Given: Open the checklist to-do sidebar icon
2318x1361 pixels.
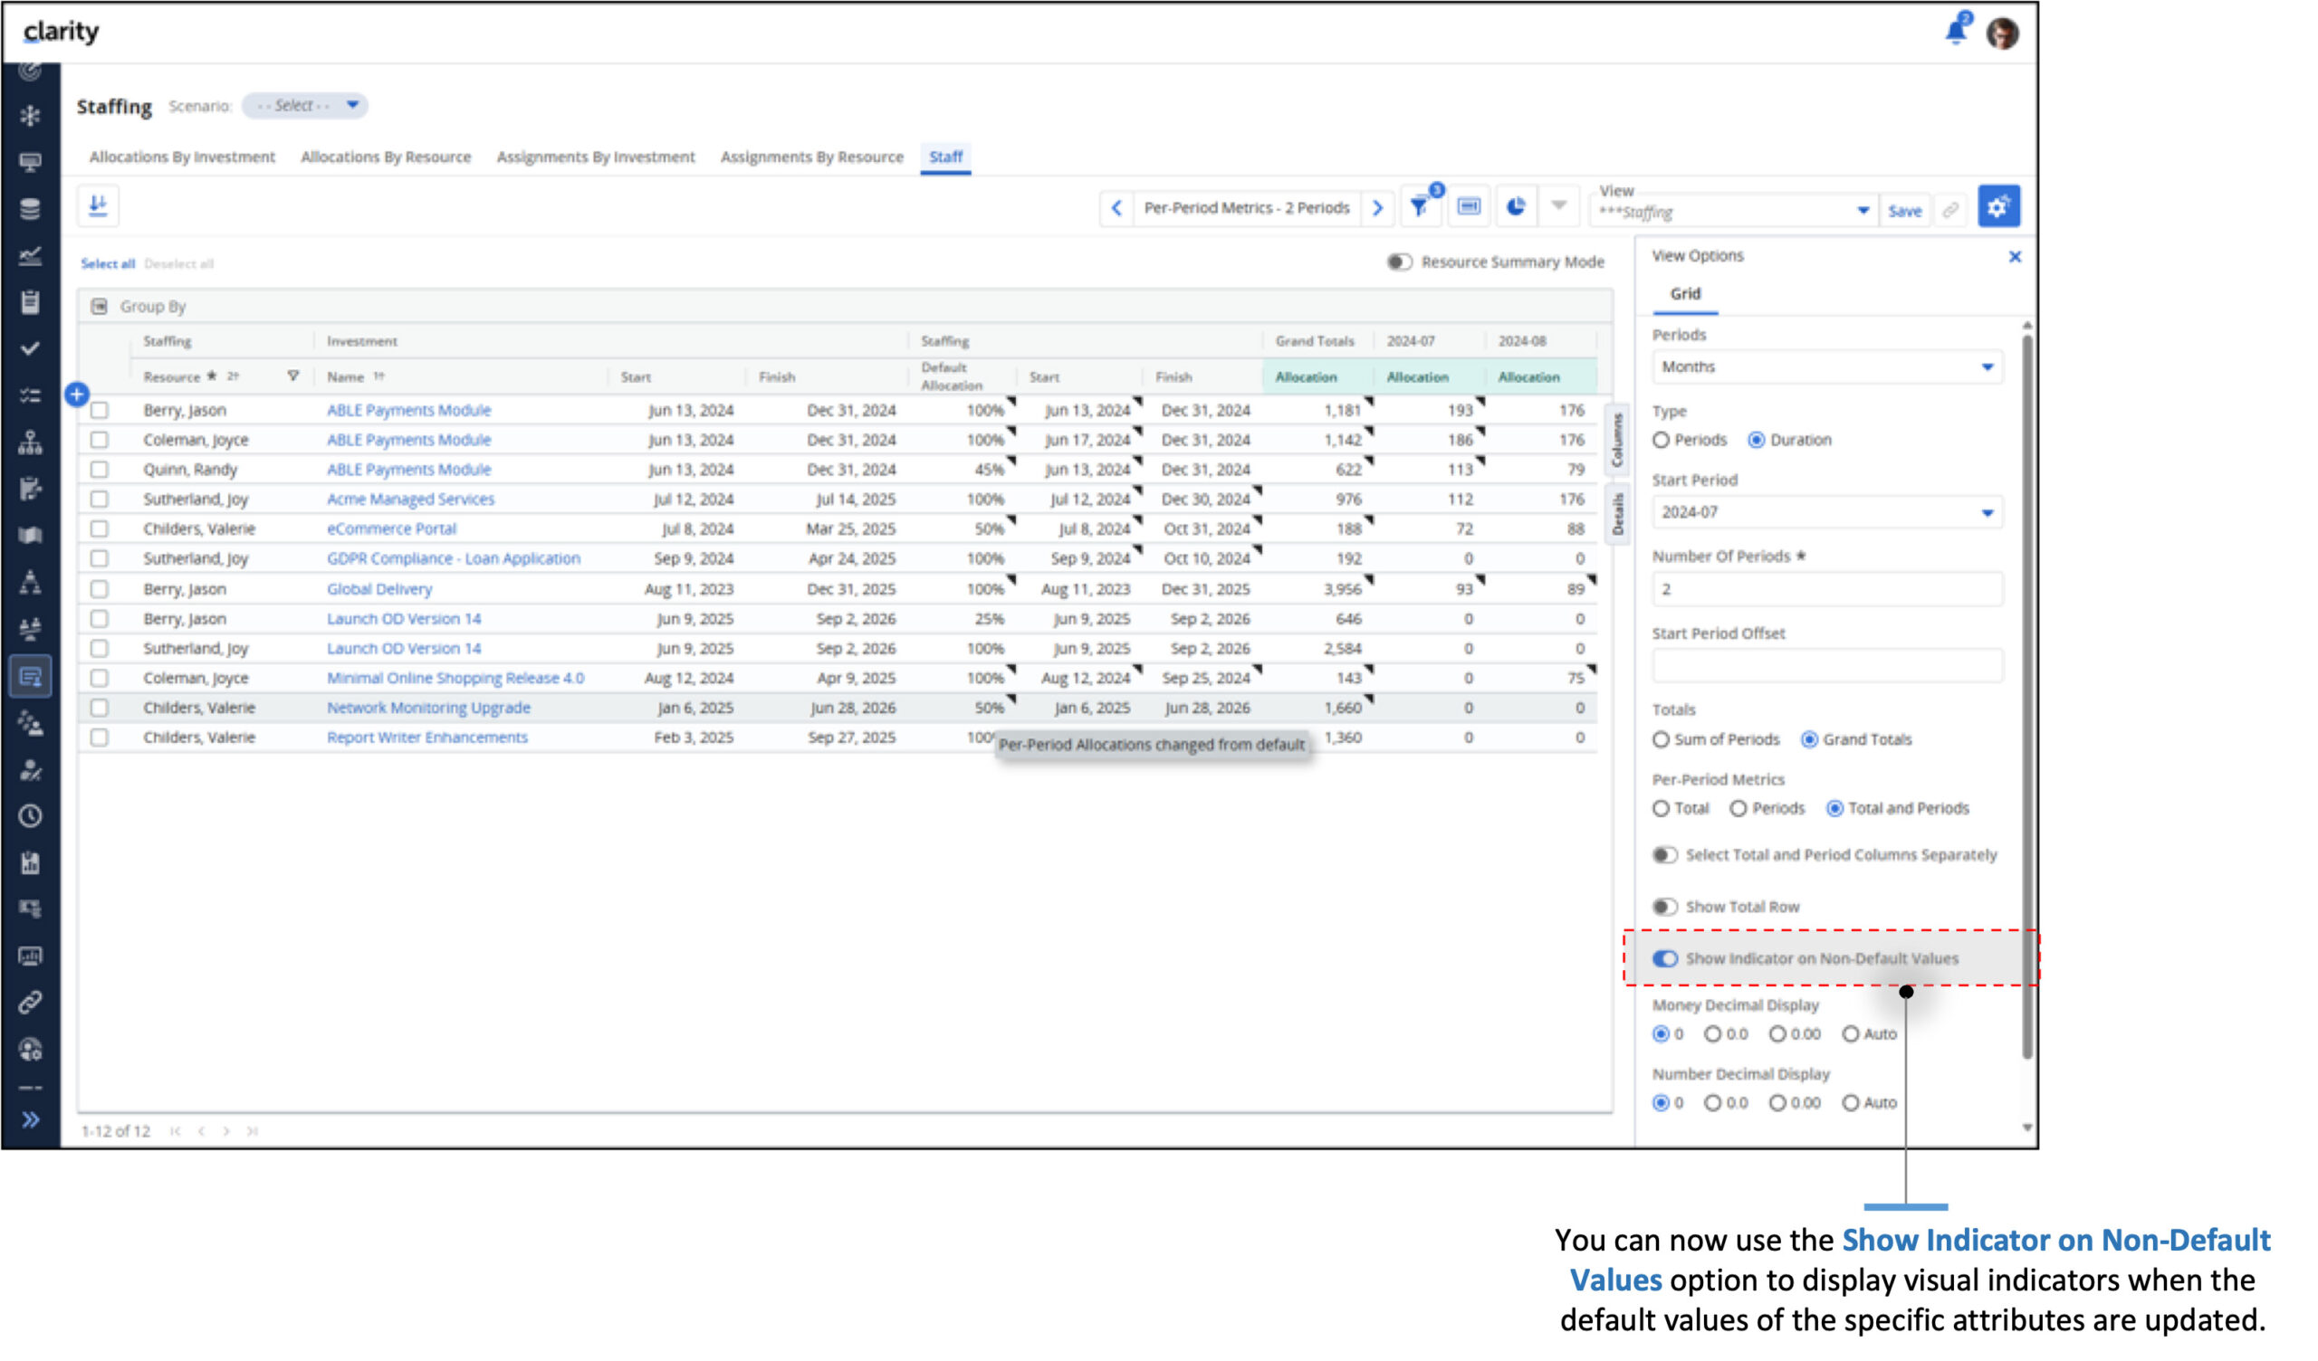Looking at the screenshot, I should tap(31, 396).
